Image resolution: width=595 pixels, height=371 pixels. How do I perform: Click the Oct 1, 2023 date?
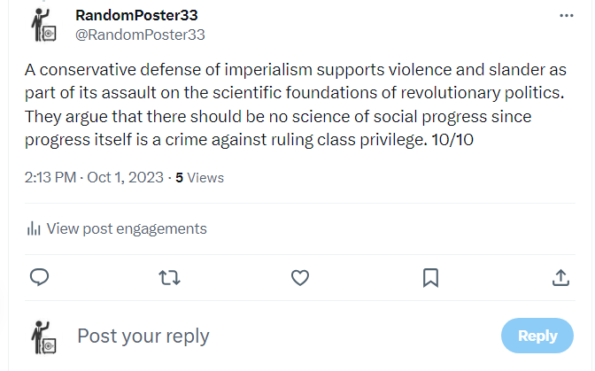click(x=125, y=177)
